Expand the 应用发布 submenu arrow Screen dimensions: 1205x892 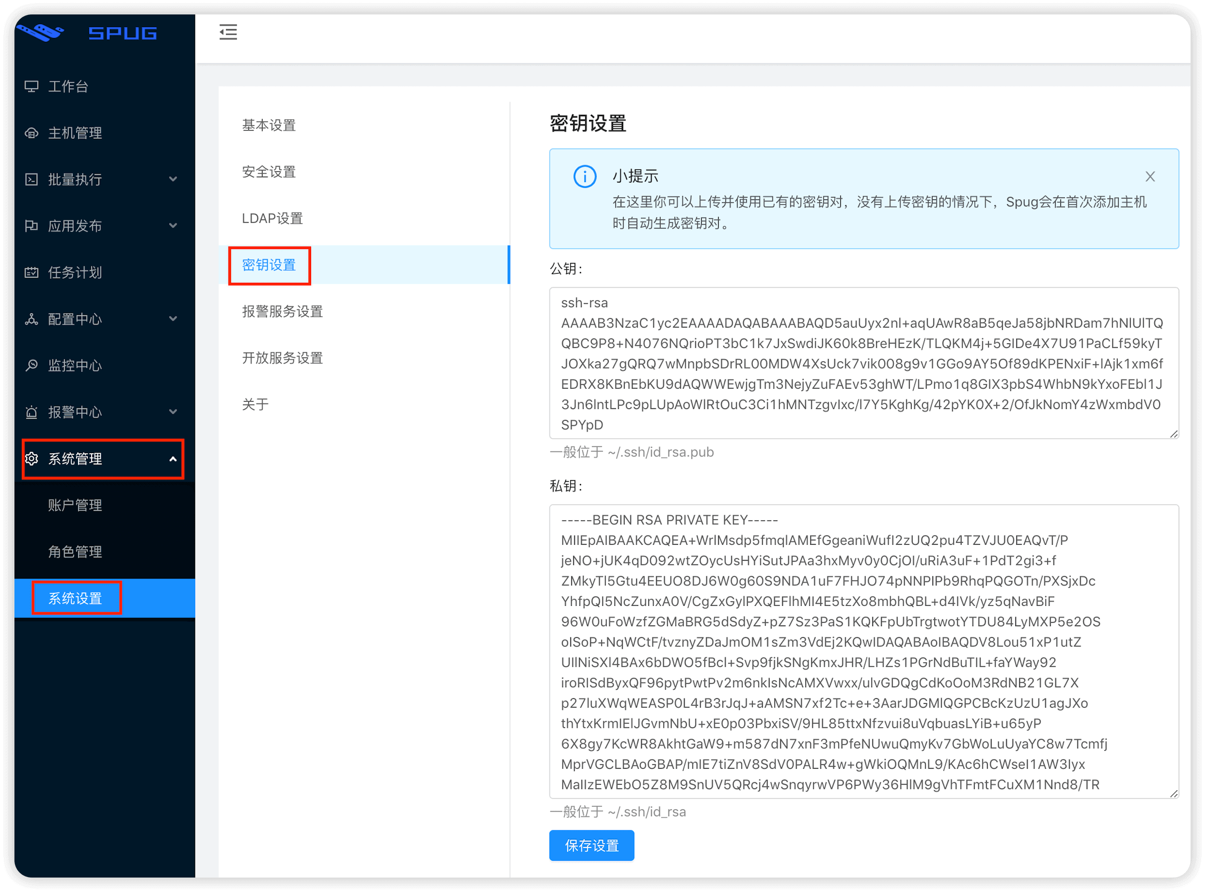click(173, 226)
